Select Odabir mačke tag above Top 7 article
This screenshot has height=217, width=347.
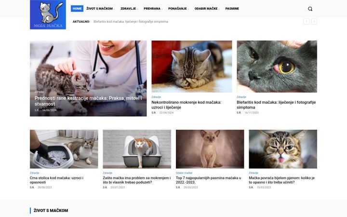184,173
